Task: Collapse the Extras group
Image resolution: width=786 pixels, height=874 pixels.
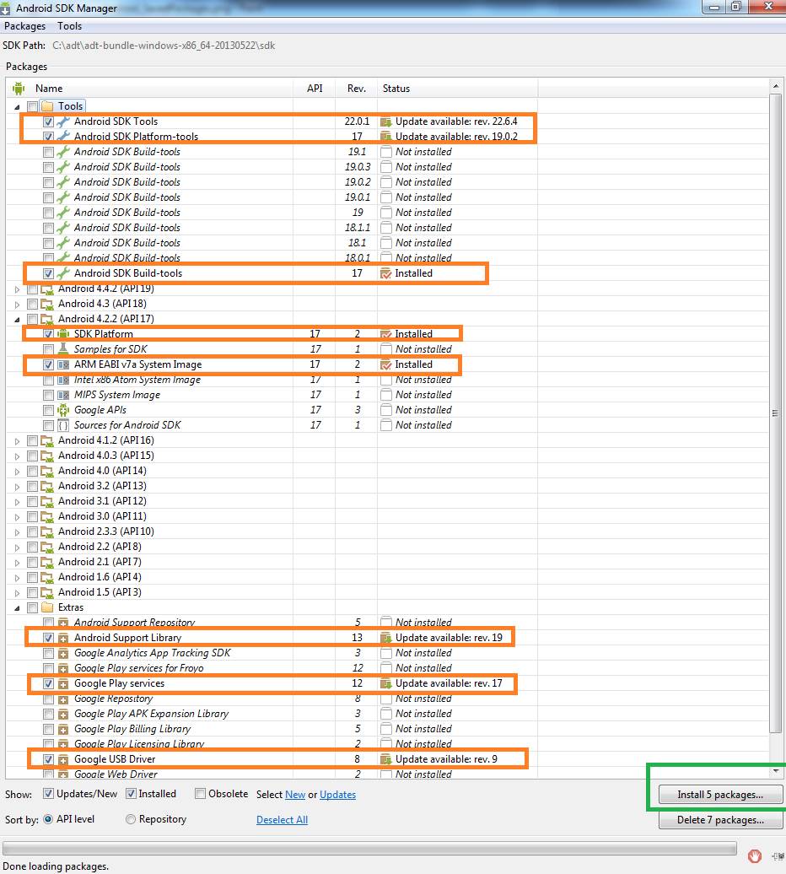Action: coord(17,608)
